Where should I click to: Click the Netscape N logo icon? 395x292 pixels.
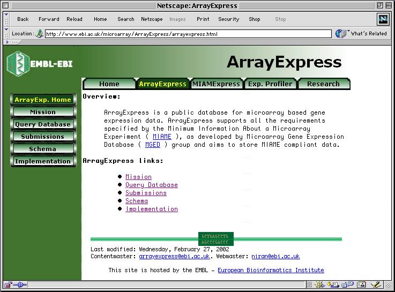coord(383,19)
